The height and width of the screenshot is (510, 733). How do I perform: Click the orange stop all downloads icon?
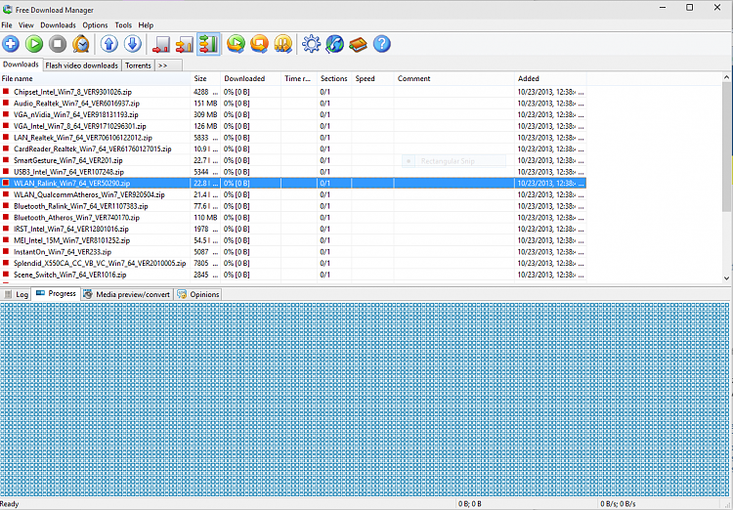(259, 44)
